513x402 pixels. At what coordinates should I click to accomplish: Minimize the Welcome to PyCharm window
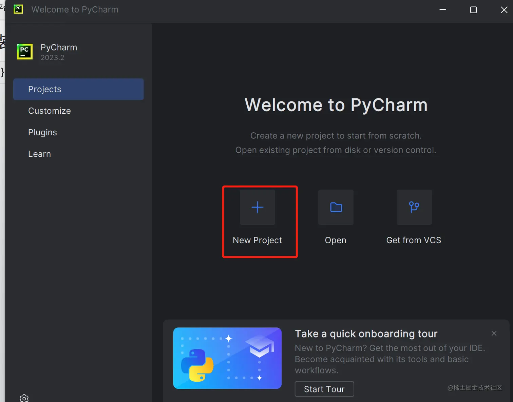[443, 9]
